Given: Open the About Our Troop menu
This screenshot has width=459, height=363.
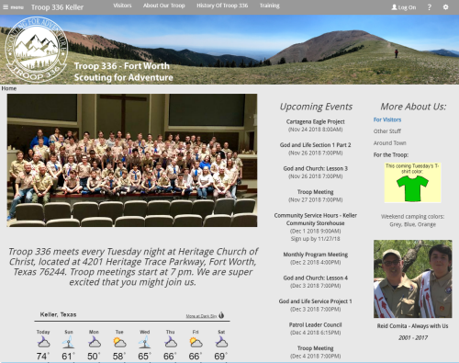Looking at the screenshot, I should pyautogui.click(x=164, y=6).
